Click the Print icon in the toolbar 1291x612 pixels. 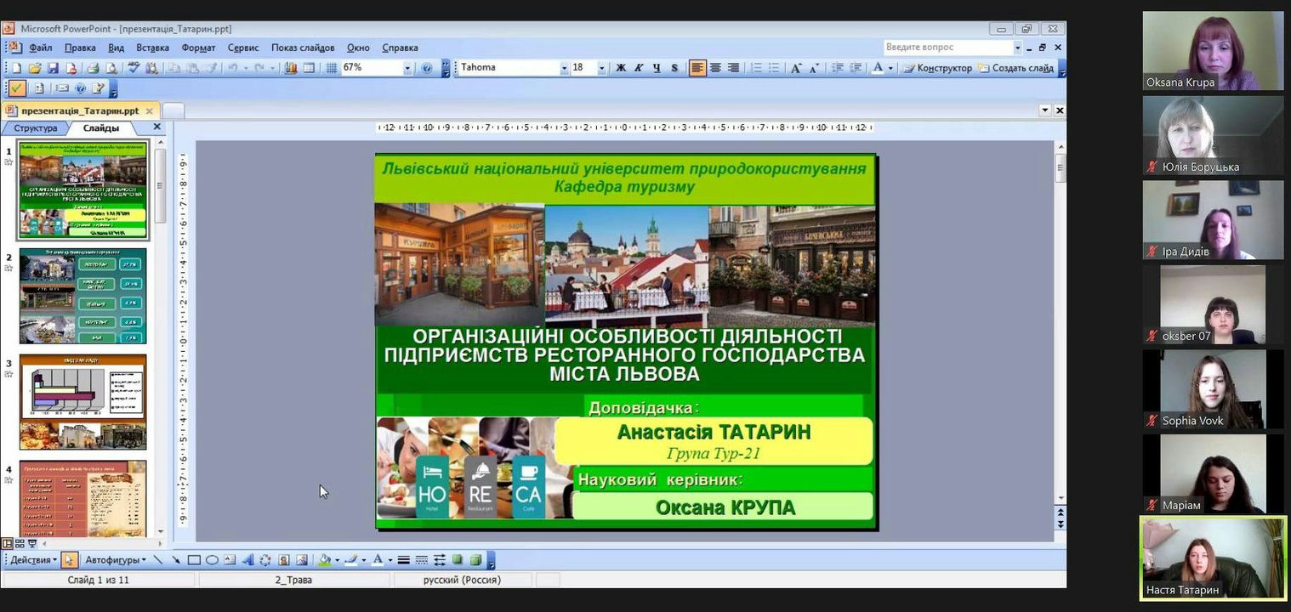93,68
